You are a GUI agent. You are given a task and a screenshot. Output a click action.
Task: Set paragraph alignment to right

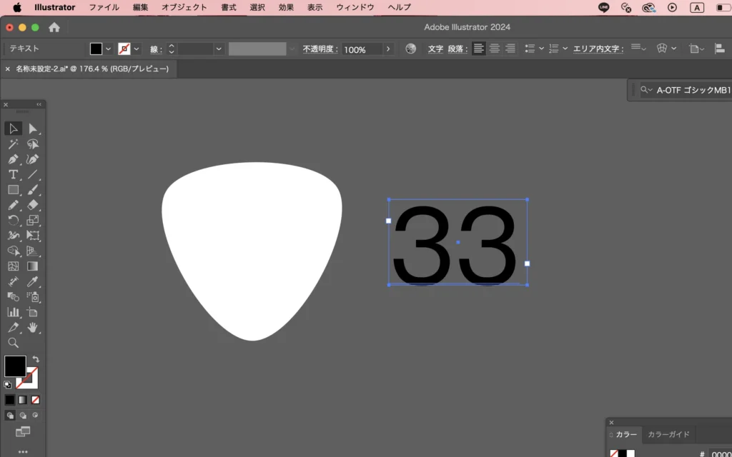(x=510, y=49)
